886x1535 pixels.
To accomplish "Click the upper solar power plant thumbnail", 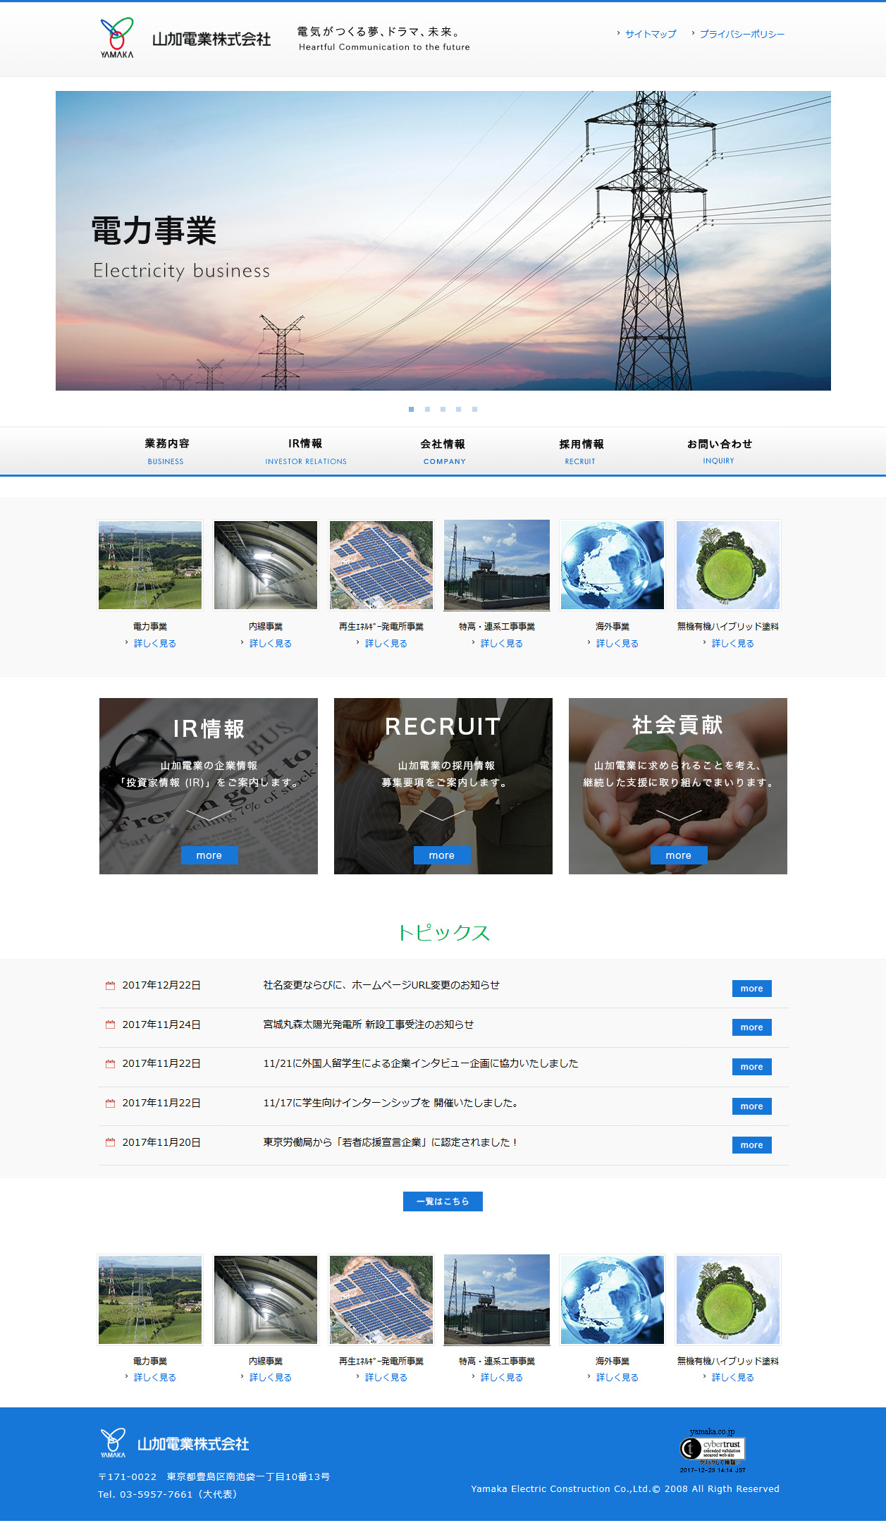I will pyautogui.click(x=381, y=565).
